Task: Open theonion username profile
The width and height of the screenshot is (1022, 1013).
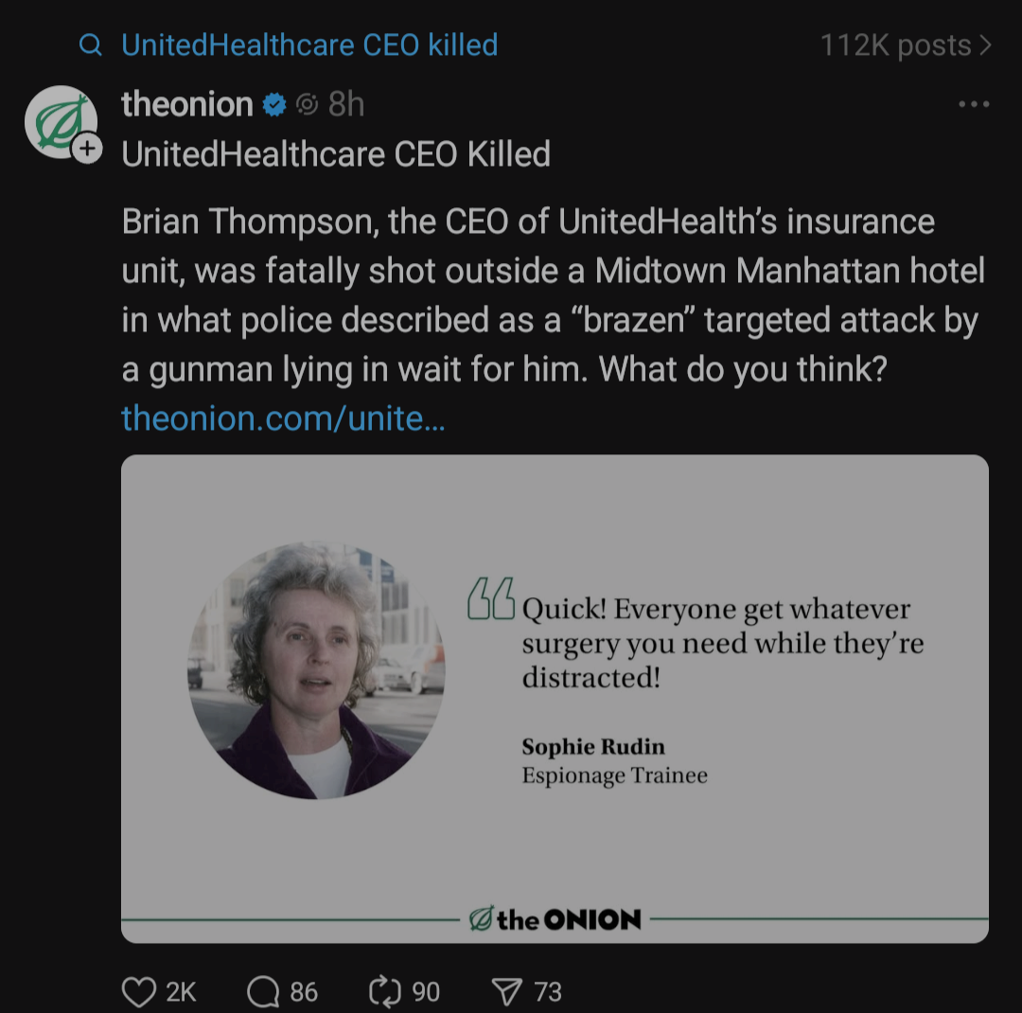Action: click(x=187, y=104)
